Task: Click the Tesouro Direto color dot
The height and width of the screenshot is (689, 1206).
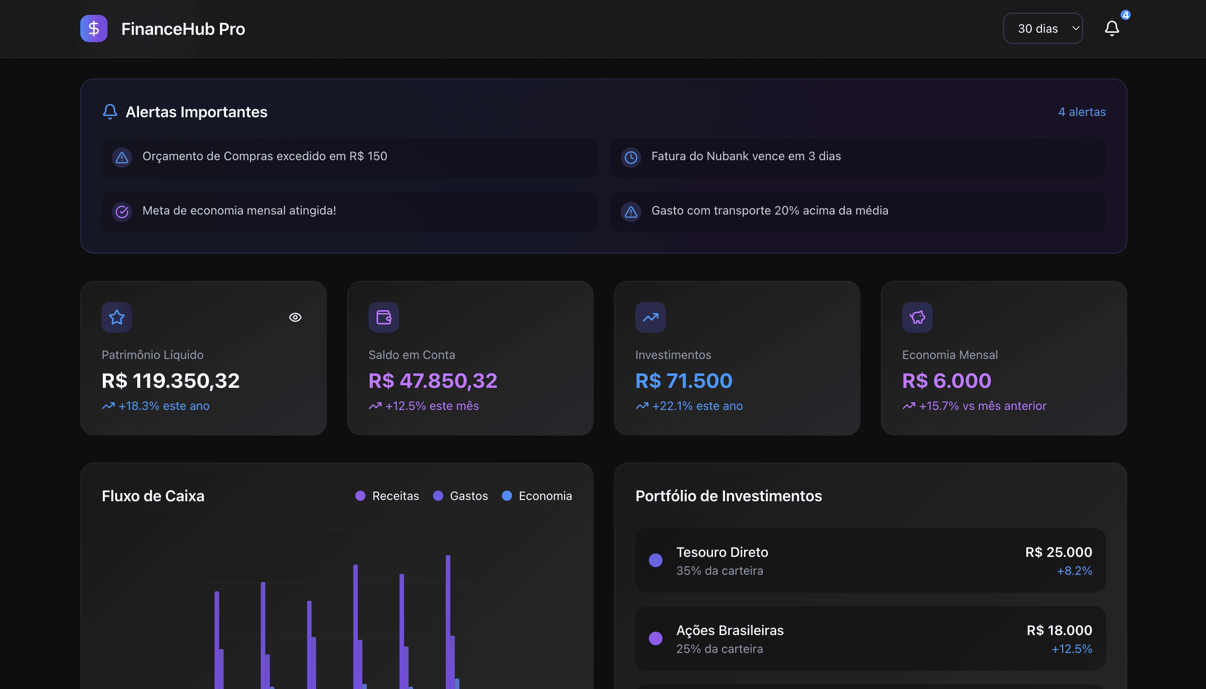Action: [x=656, y=560]
